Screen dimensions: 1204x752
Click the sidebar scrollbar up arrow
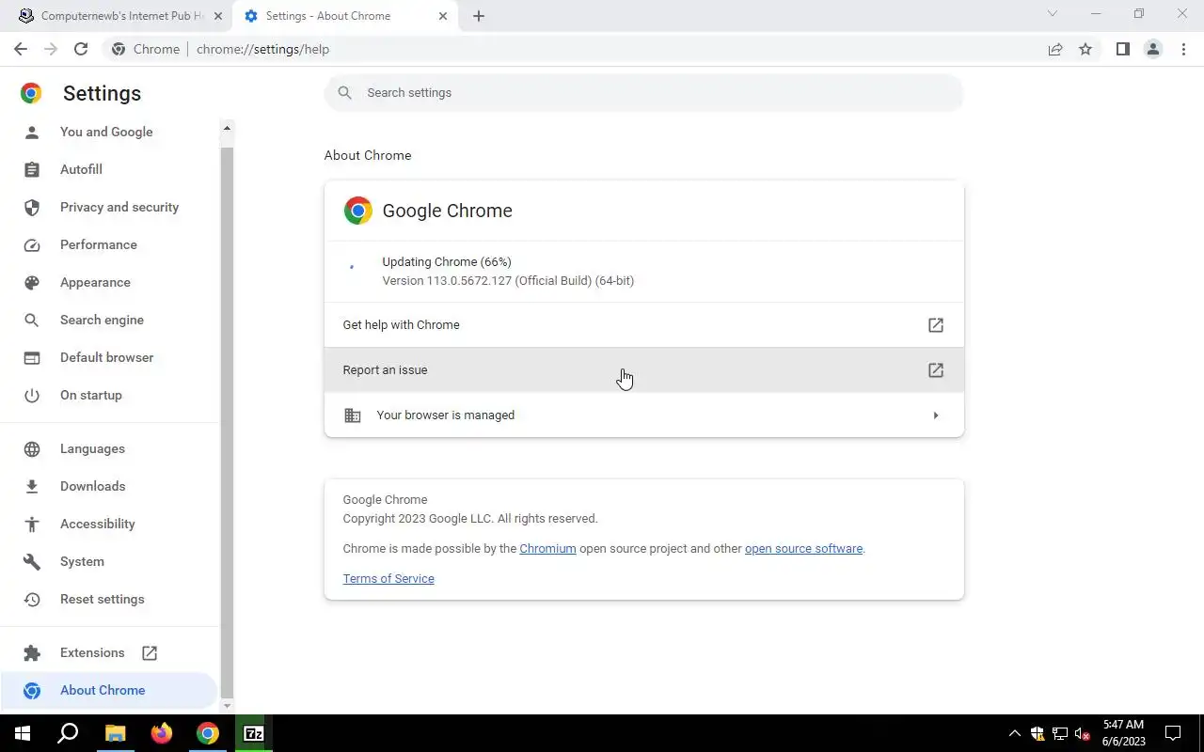(x=227, y=128)
